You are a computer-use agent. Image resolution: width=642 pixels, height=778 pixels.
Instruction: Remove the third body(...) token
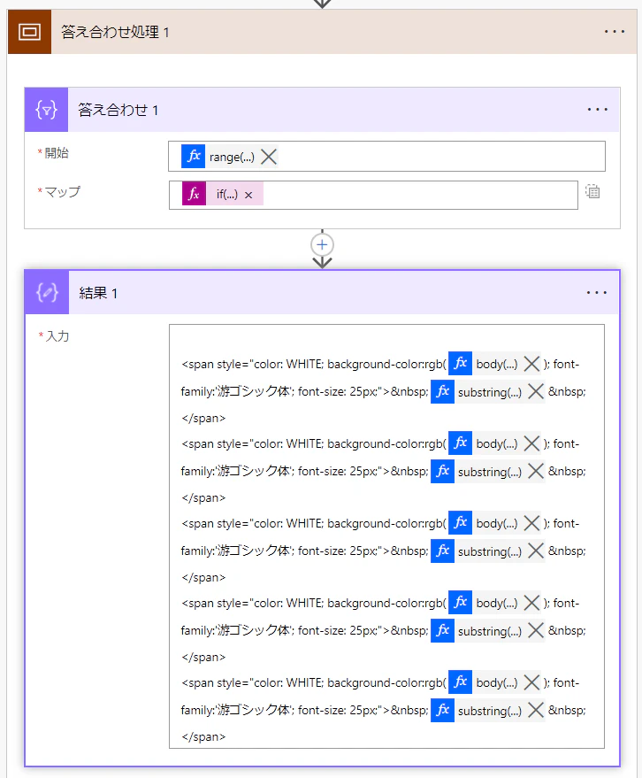point(531,523)
